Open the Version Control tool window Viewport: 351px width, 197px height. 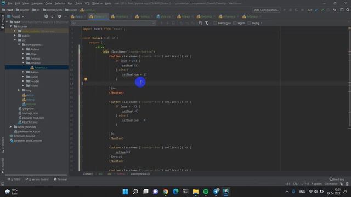37,179
